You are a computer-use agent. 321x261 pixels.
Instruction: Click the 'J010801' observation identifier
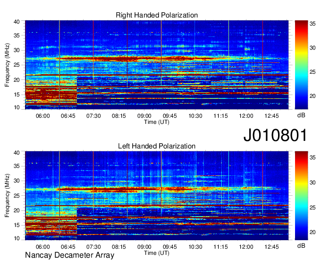275,135
